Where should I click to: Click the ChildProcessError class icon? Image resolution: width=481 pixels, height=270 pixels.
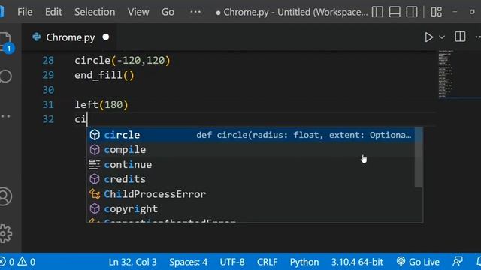[95, 194]
